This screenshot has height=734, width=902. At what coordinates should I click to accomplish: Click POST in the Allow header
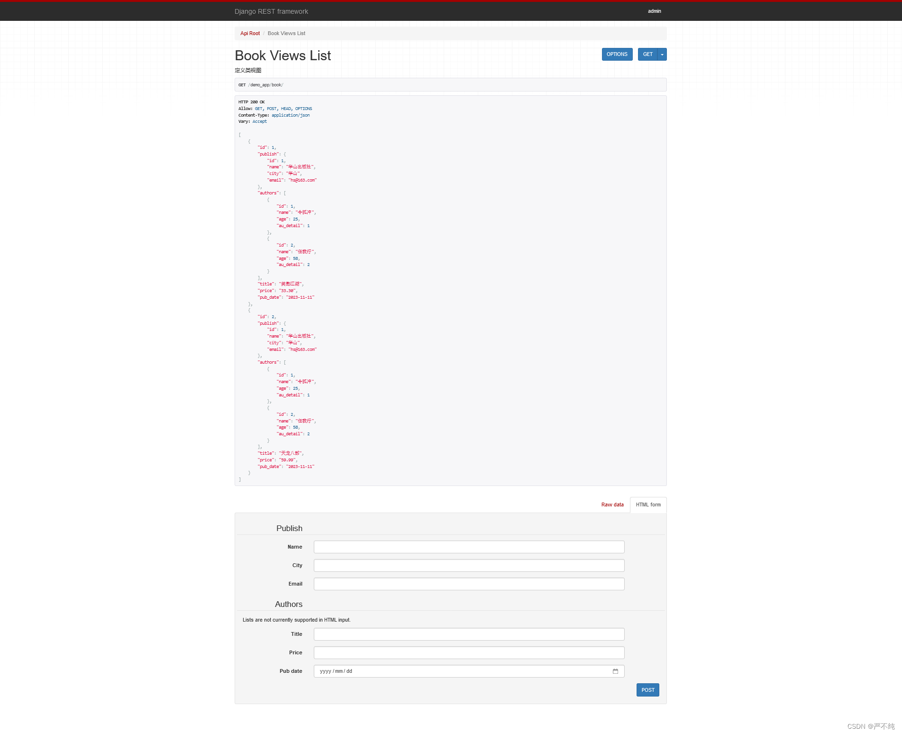272,109
